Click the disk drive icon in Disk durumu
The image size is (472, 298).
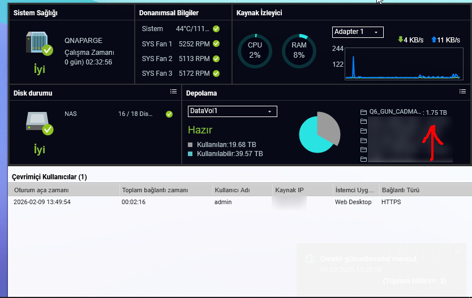[x=38, y=122]
